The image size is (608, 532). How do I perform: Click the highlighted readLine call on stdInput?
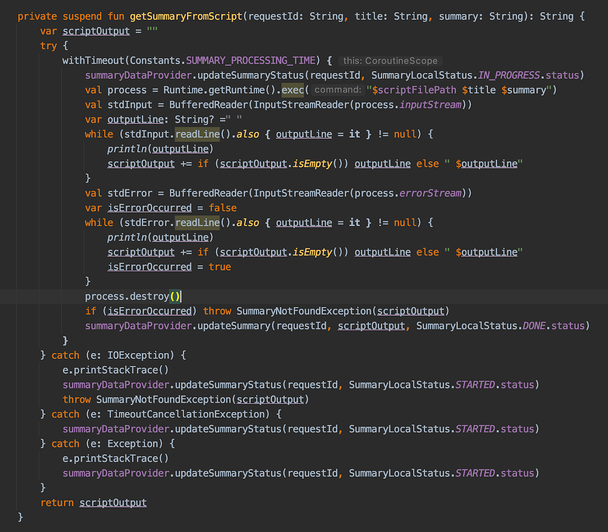coord(197,134)
